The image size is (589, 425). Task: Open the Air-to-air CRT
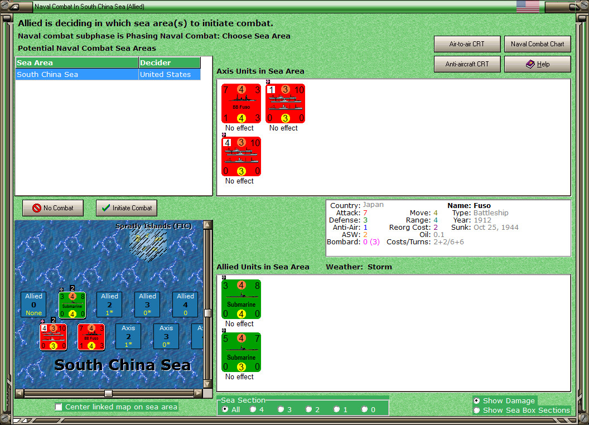pyautogui.click(x=467, y=44)
